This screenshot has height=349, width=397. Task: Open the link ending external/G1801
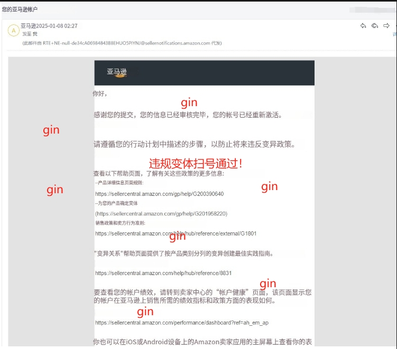coord(176,233)
